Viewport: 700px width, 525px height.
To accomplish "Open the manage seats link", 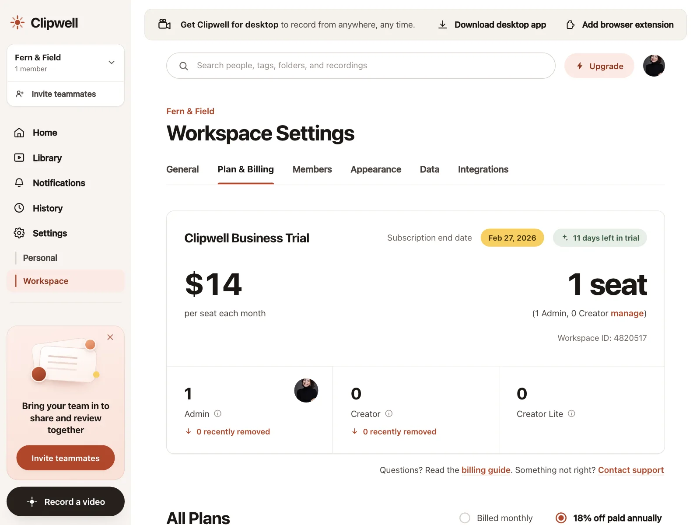I will (x=627, y=313).
